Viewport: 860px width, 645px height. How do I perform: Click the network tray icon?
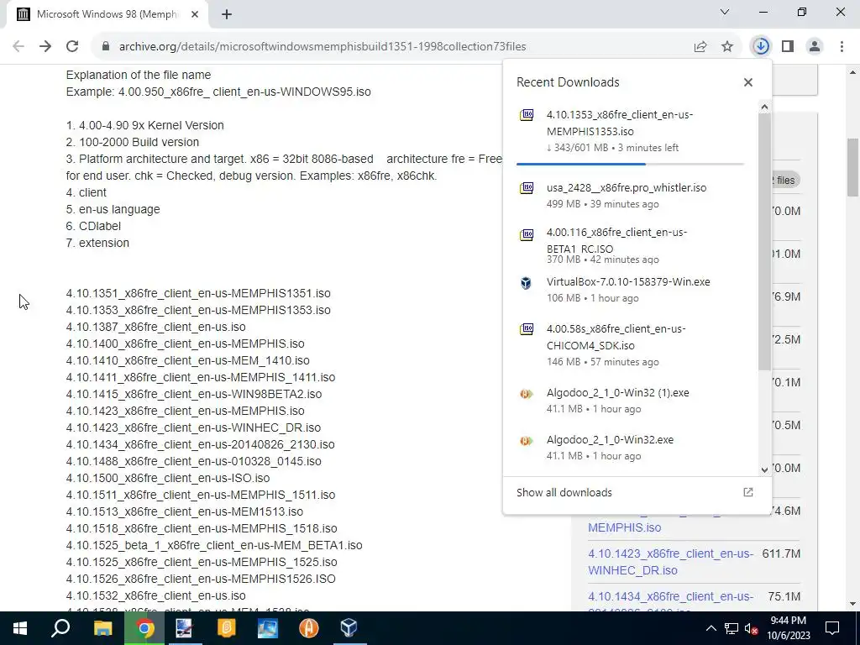click(x=732, y=628)
